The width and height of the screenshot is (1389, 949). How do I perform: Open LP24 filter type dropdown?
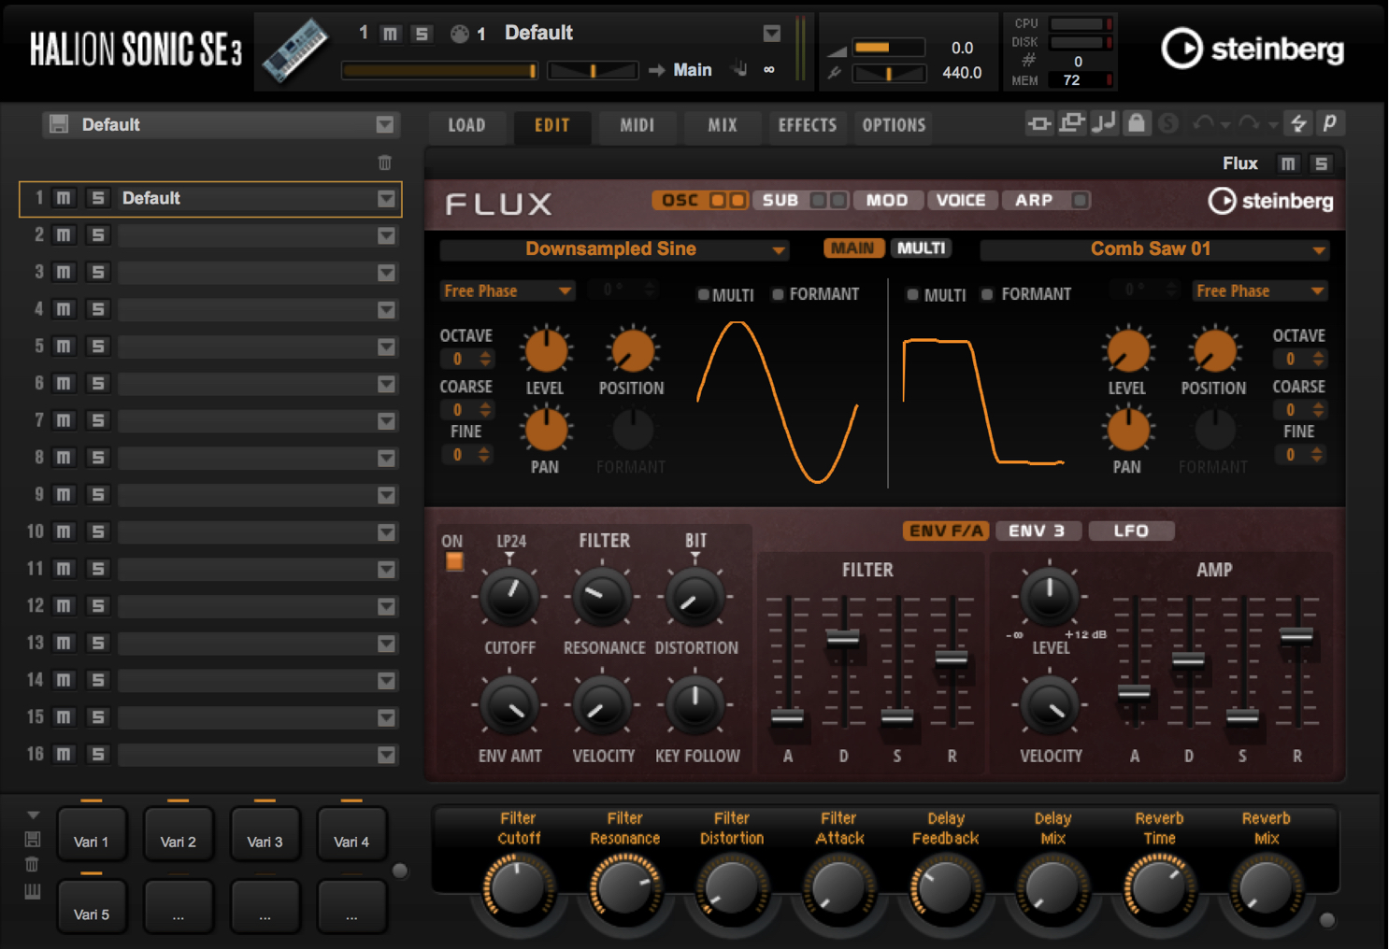point(510,543)
